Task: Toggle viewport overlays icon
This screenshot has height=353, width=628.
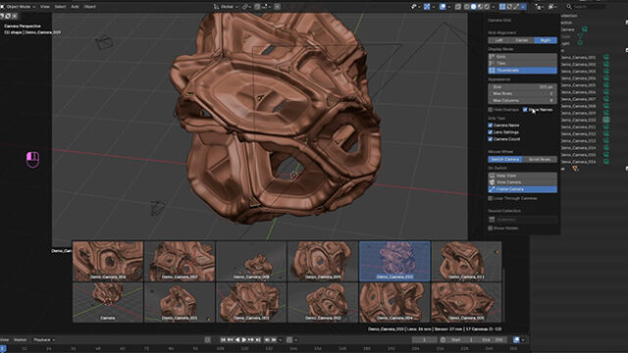Action: 443,7
